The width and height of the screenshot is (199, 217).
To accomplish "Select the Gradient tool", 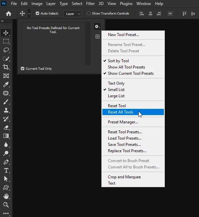I will pyautogui.click(x=6, y=136).
